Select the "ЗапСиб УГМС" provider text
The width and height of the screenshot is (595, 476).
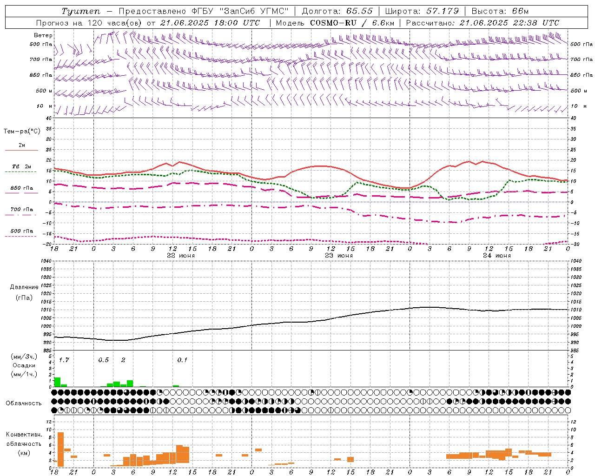(x=254, y=11)
